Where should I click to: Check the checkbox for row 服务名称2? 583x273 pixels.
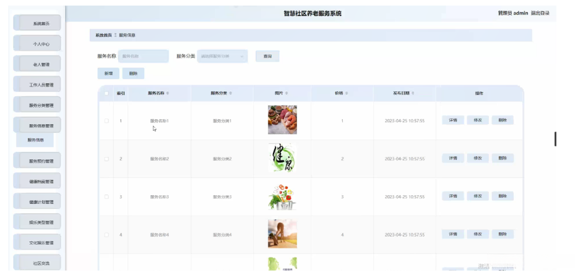click(106, 159)
